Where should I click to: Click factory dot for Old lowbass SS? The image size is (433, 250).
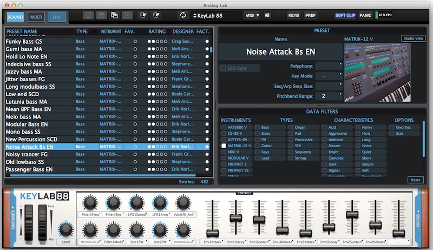pyautogui.click(x=207, y=162)
